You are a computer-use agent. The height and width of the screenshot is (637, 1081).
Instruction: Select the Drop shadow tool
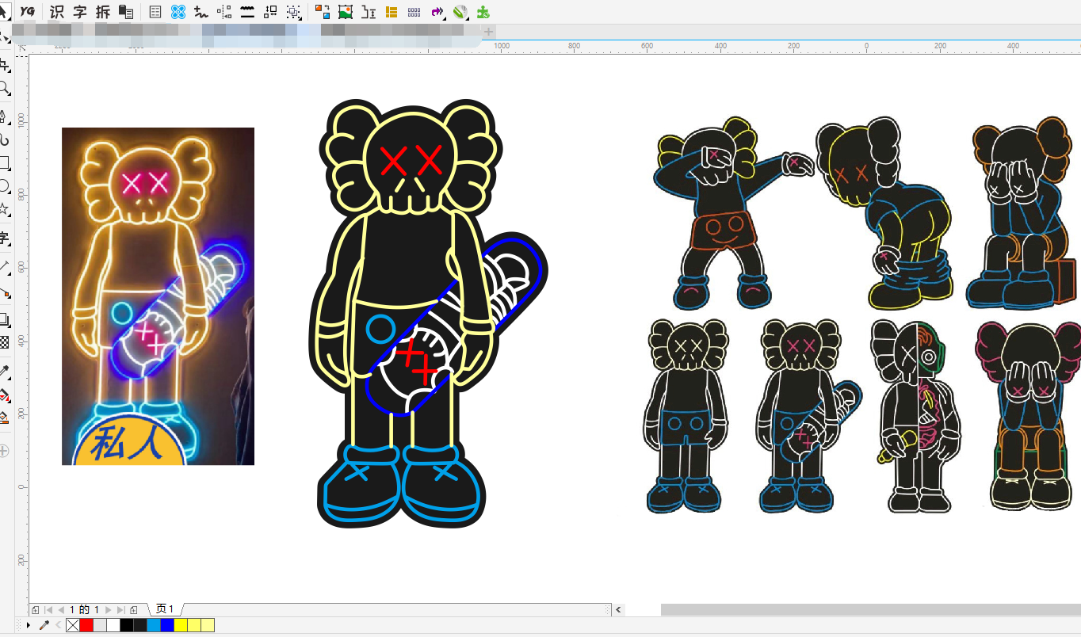coord(5,320)
